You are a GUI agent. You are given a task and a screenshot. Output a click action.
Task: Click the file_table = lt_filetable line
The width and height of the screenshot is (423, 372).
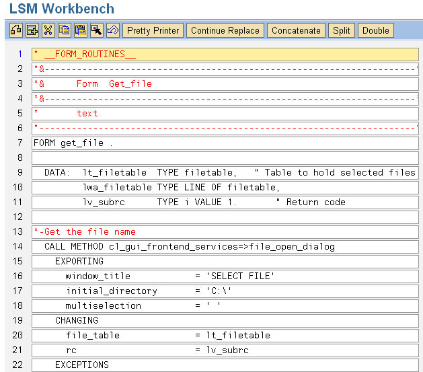pyautogui.click(x=225, y=335)
